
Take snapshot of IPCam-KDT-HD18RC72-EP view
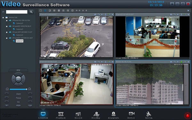95,62
